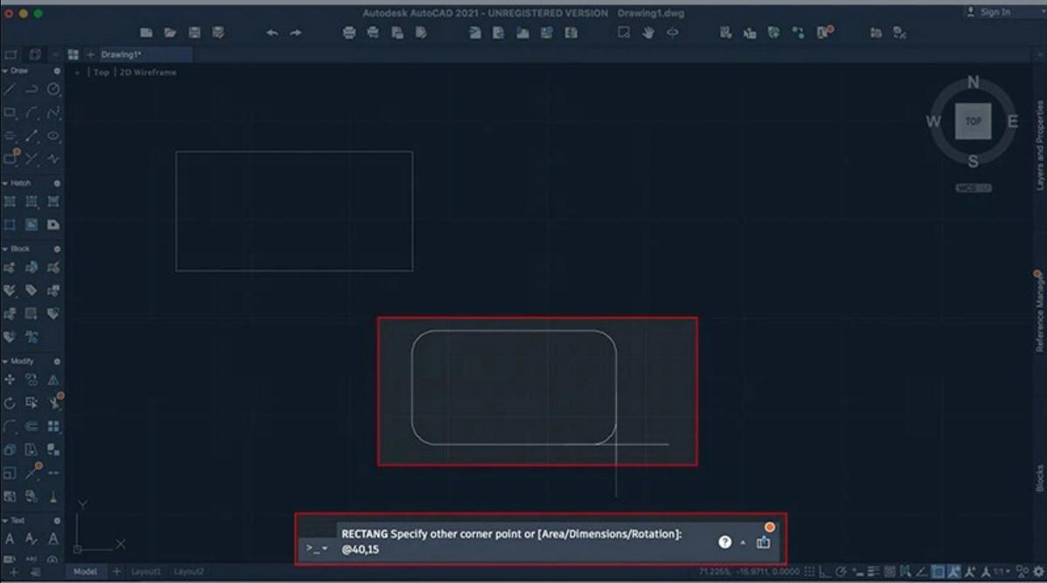Select the Mirror tool
The height and width of the screenshot is (583, 1047).
pos(53,380)
